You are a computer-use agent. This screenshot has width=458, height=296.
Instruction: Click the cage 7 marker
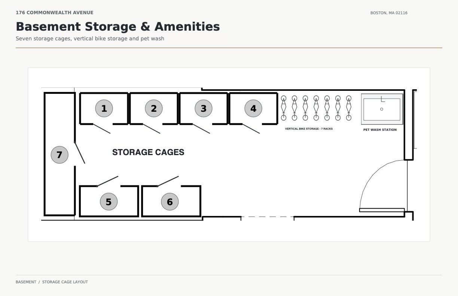point(59,155)
